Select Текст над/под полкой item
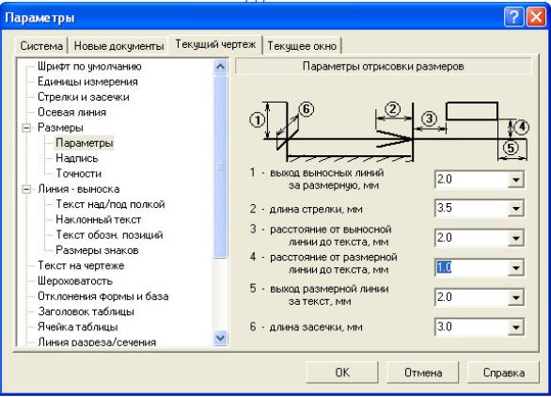 tap(110, 204)
